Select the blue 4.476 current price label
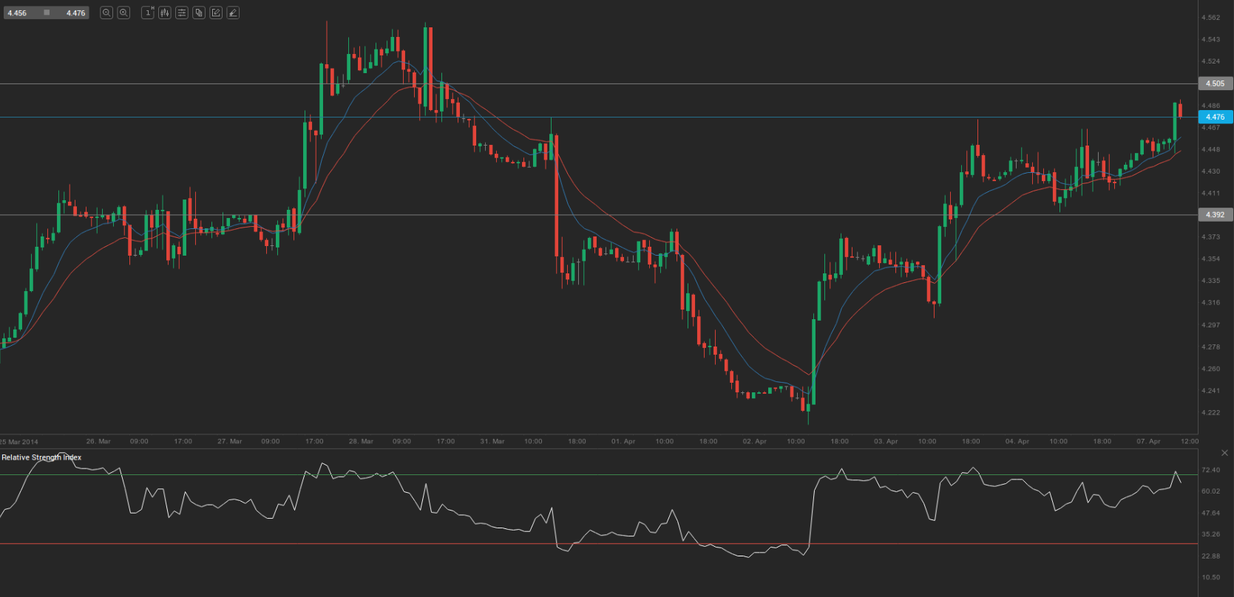 (1215, 117)
